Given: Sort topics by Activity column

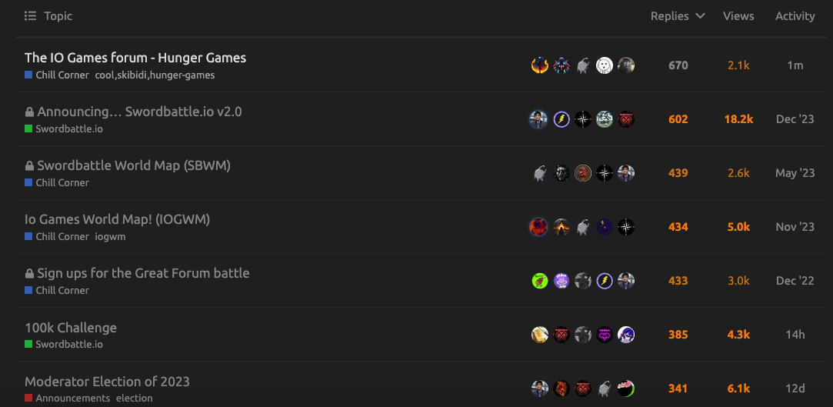Looking at the screenshot, I should (795, 16).
